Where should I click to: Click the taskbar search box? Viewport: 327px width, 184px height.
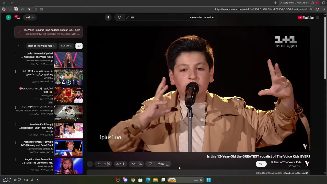tap(186, 180)
